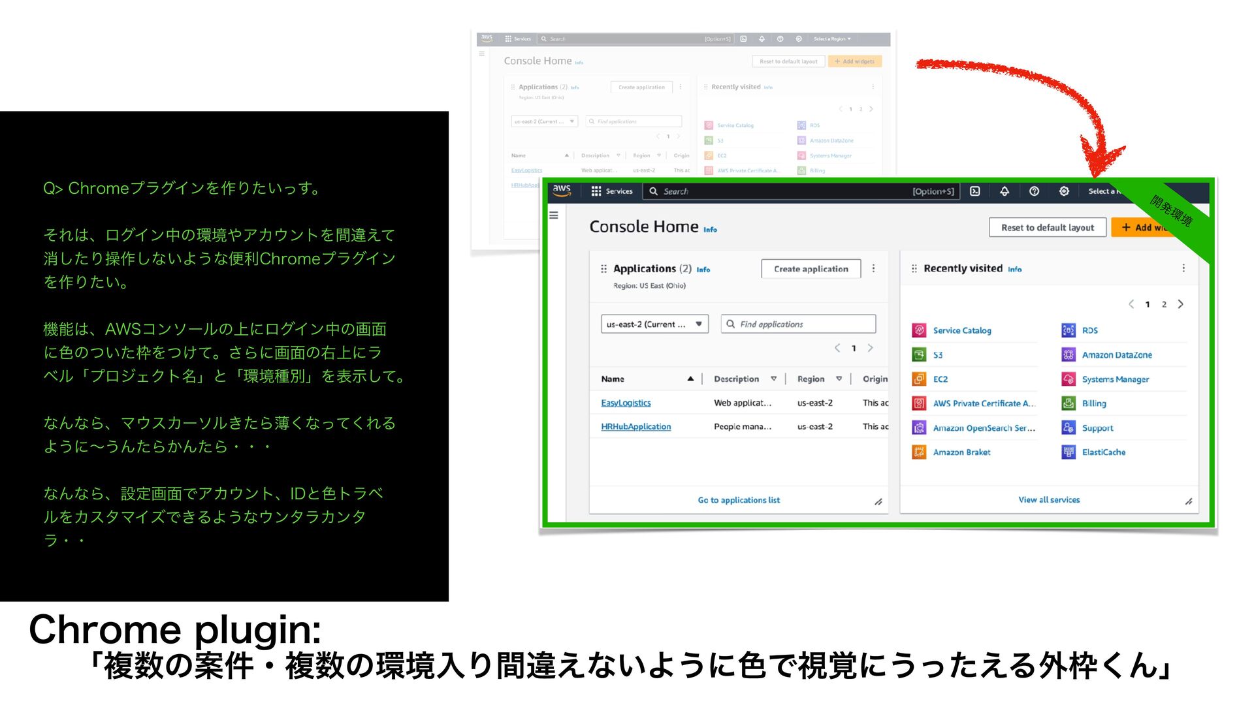The image size is (1254, 705).
Task: Open the Services grid menu in front console
Action: [596, 191]
